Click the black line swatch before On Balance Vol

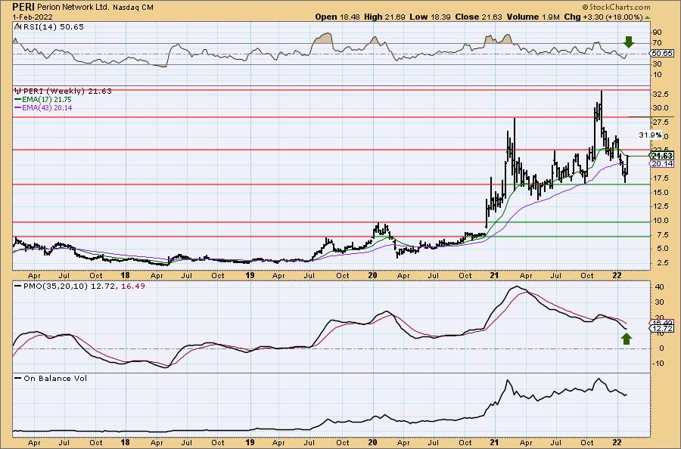point(17,378)
